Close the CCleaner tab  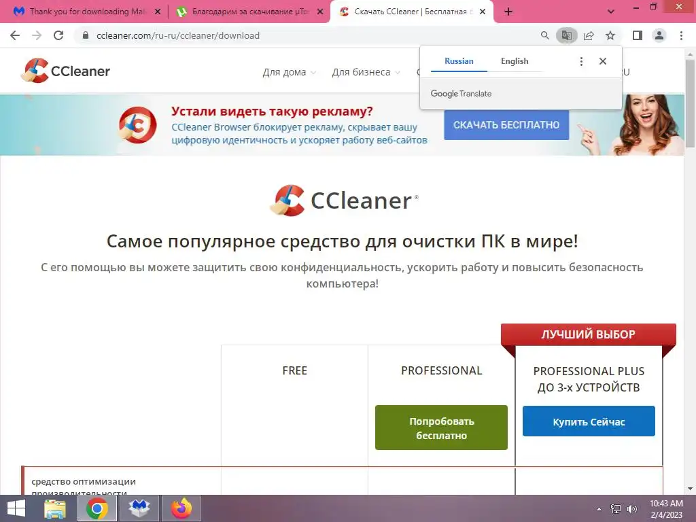[x=483, y=12]
